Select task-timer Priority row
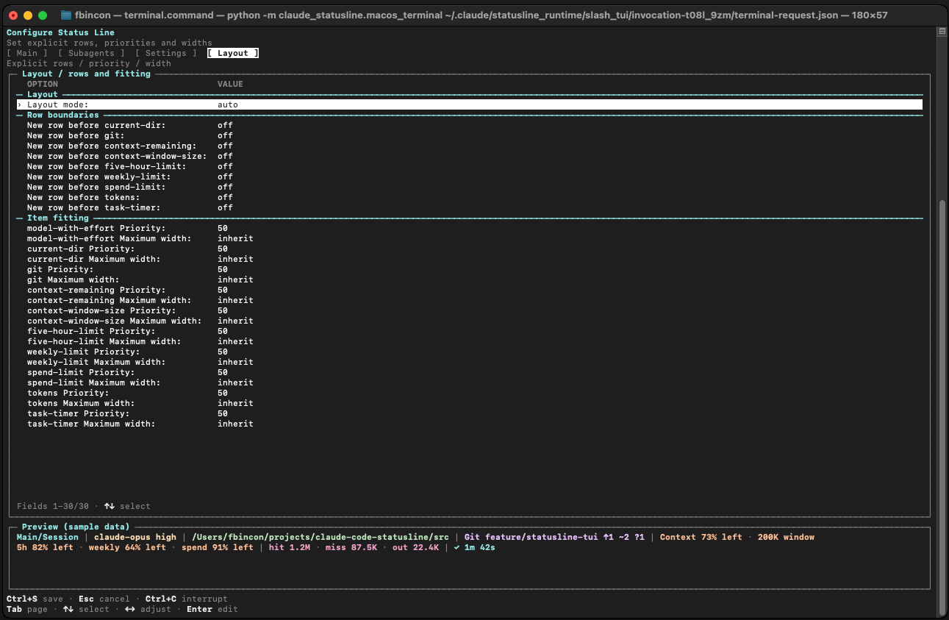 tap(469, 413)
